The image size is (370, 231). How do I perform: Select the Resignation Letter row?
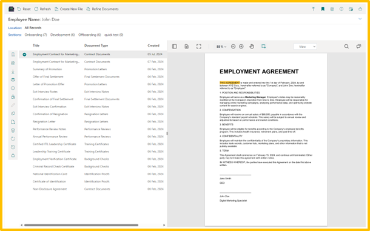coord(93,122)
